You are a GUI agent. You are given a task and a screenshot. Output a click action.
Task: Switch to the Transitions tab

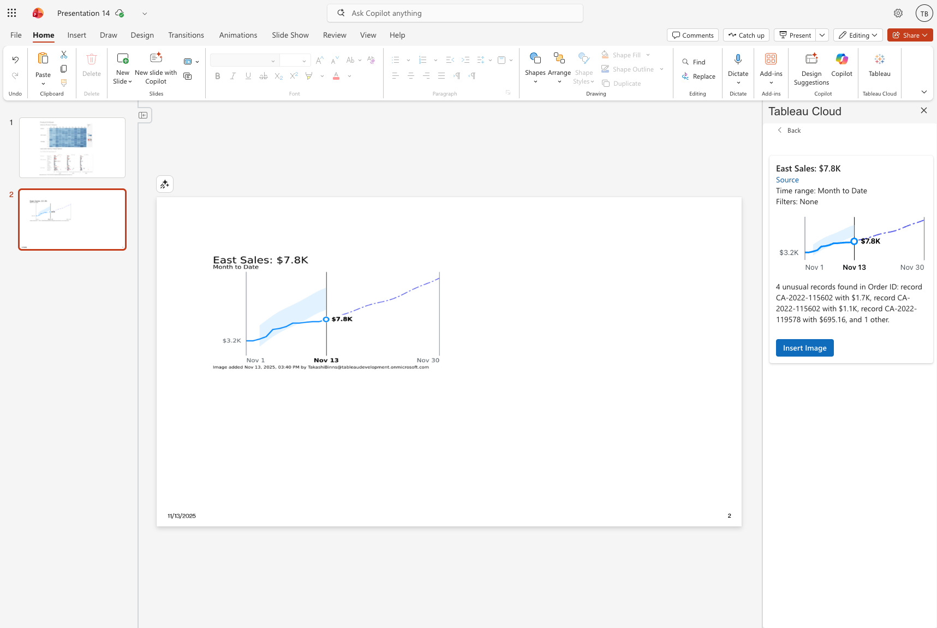pyautogui.click(x=186, y=35)
